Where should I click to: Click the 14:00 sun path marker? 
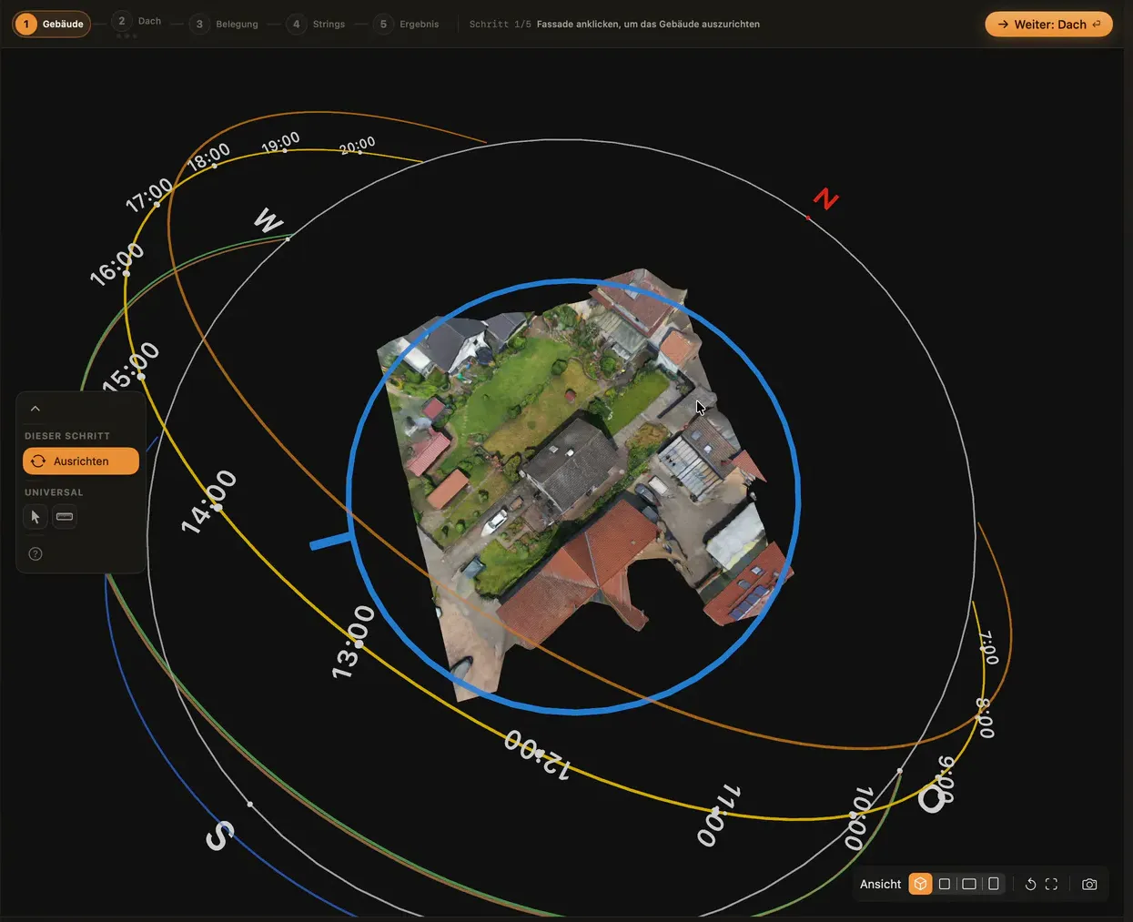[x=209, y=502]
